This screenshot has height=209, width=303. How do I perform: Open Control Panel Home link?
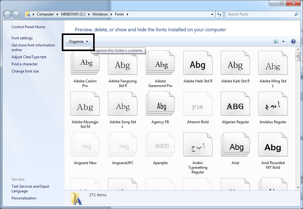pos(28,27)
